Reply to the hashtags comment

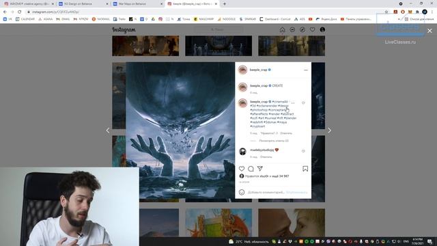[x=286, y=133]
